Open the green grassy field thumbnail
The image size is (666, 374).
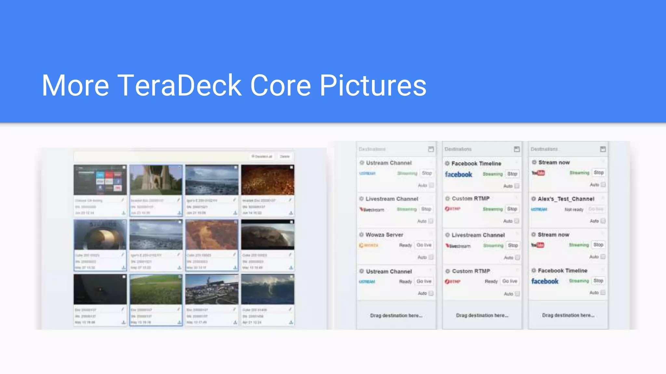pos(156,289)
